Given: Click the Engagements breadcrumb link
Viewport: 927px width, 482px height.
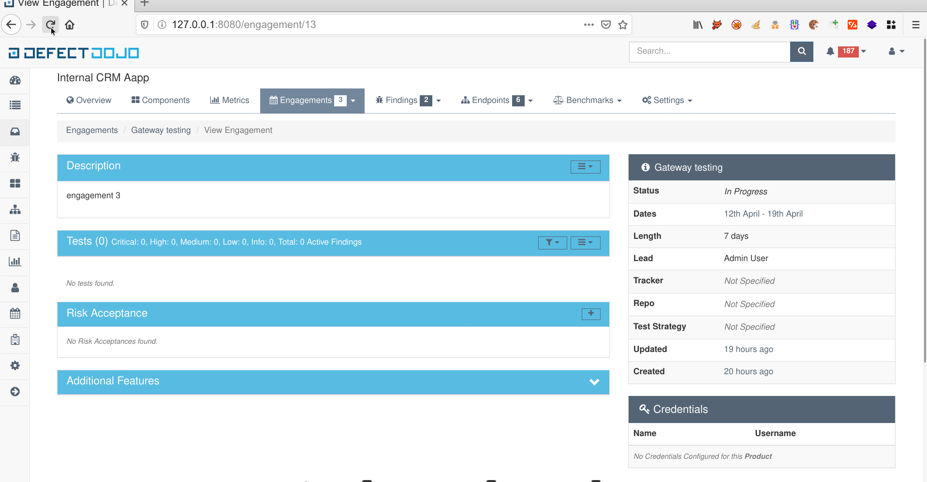Looking at the screenshot, I should pos(92,131).
